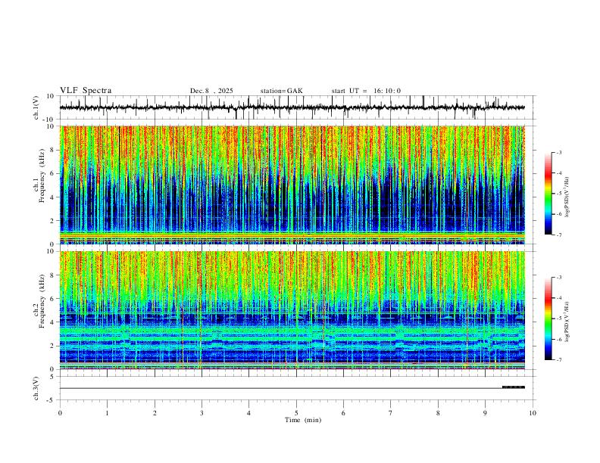
Task: Click the 'ch.3(V)' axis label
Action: [36, 388]
